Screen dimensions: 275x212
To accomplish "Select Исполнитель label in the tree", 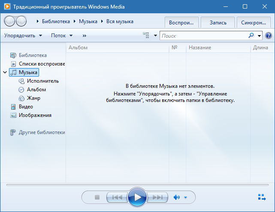I will (43, 81).
